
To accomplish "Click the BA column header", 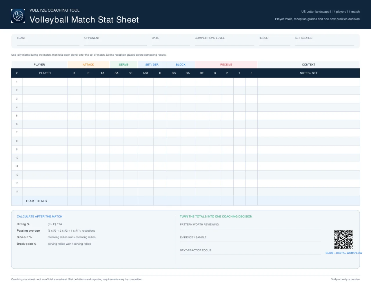I will (188, 73).
